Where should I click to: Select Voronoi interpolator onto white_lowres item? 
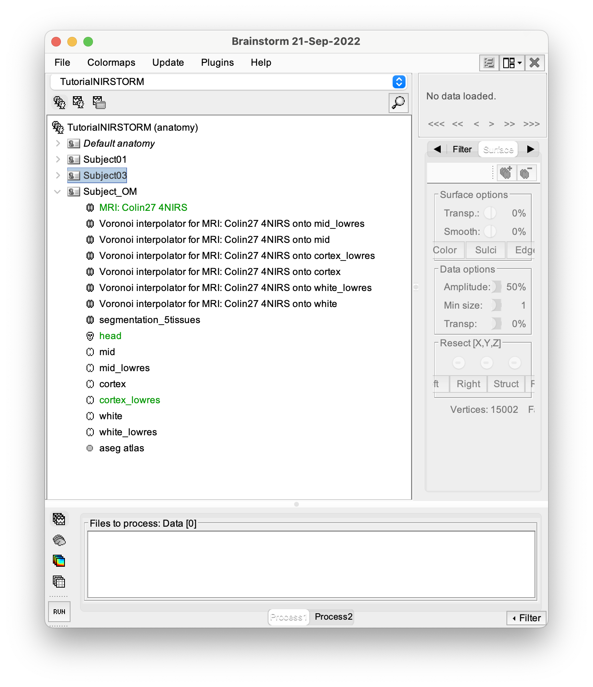tap(236, 288)
